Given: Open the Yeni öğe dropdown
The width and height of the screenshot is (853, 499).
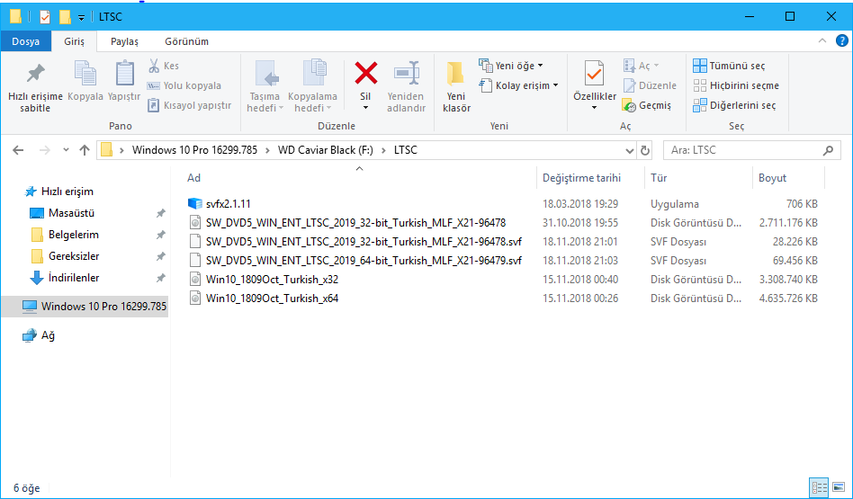Looking at the screenshot, I should [x=511, y=66].
